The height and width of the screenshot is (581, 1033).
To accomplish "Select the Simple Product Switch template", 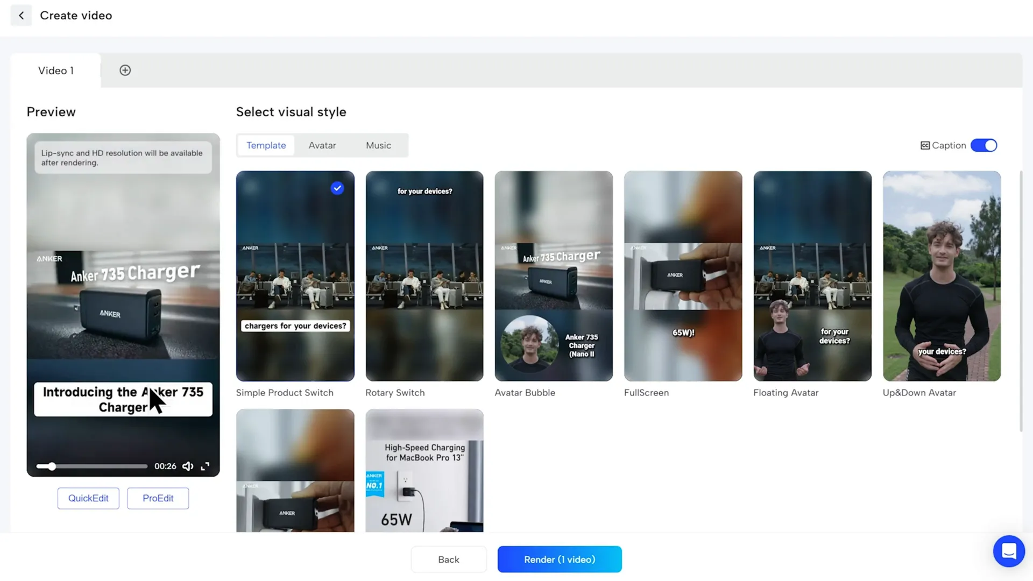I will 295,276.
